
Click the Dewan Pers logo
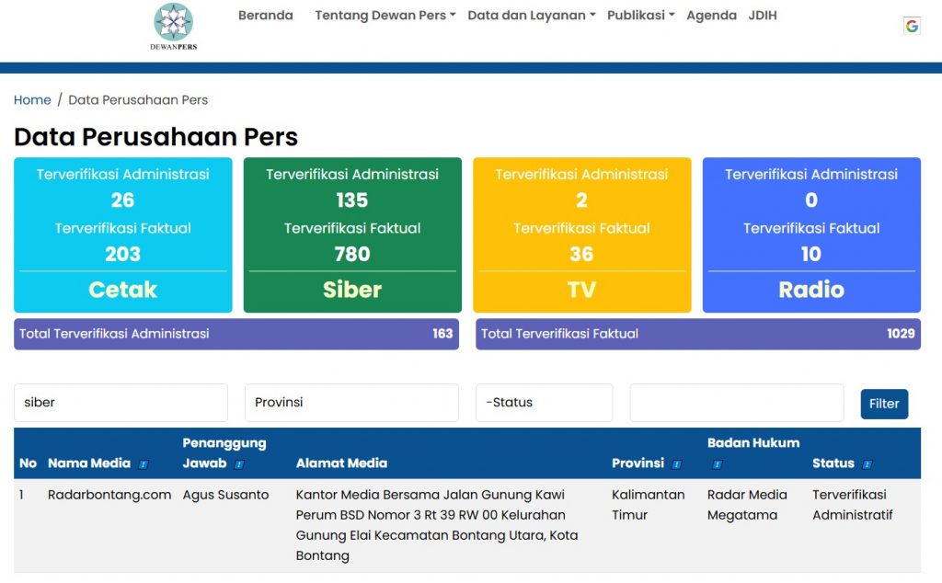174,26
